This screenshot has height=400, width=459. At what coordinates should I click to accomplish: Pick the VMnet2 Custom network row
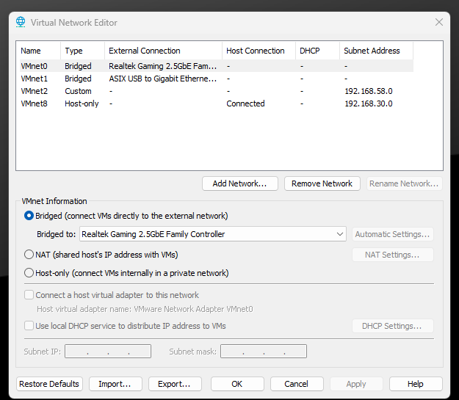[x=217, y=91]
